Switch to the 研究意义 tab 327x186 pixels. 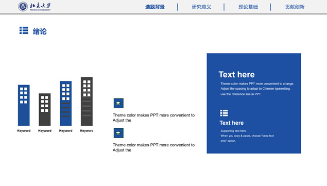coord(201,7)
